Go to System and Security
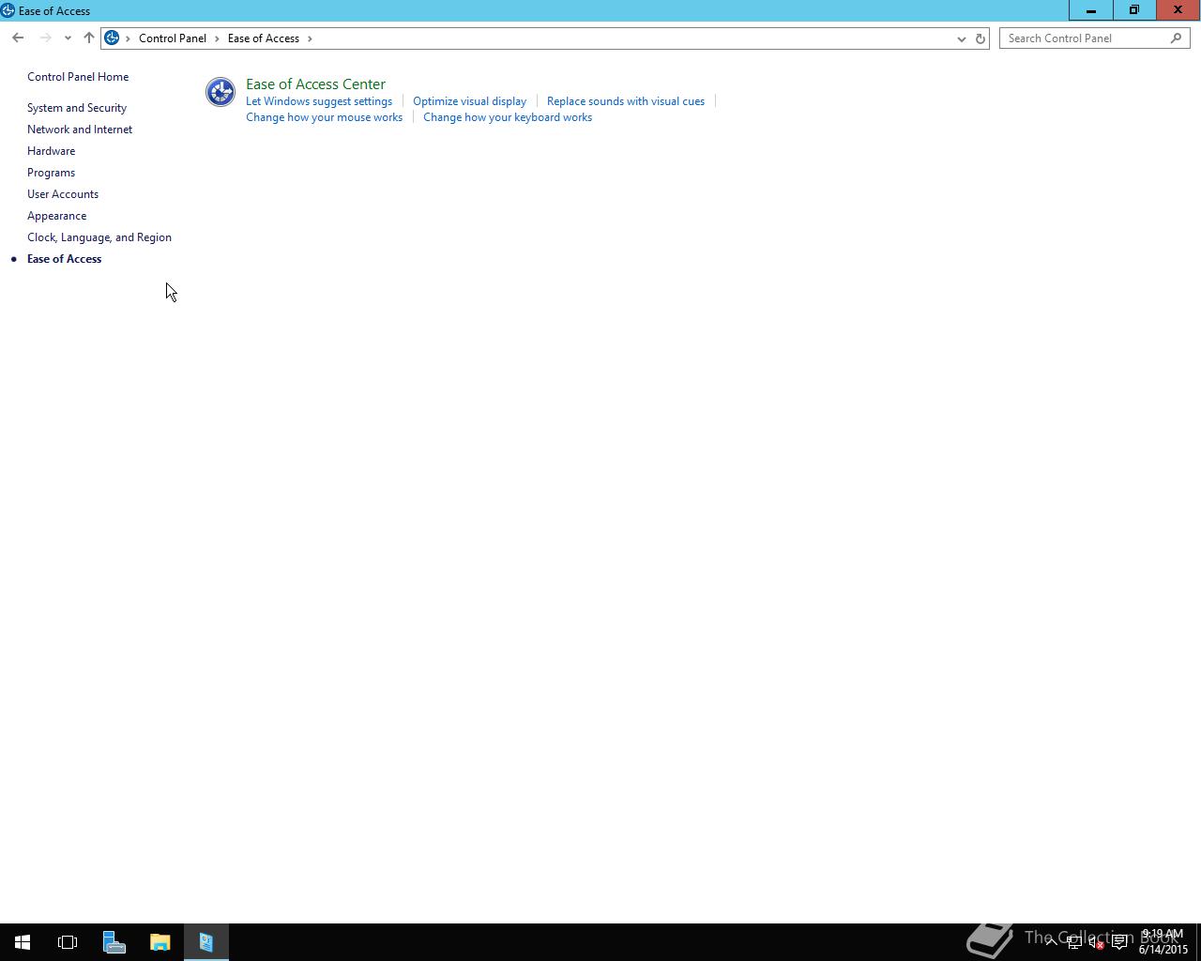1201x961 pixels. (x=77, y=108)
